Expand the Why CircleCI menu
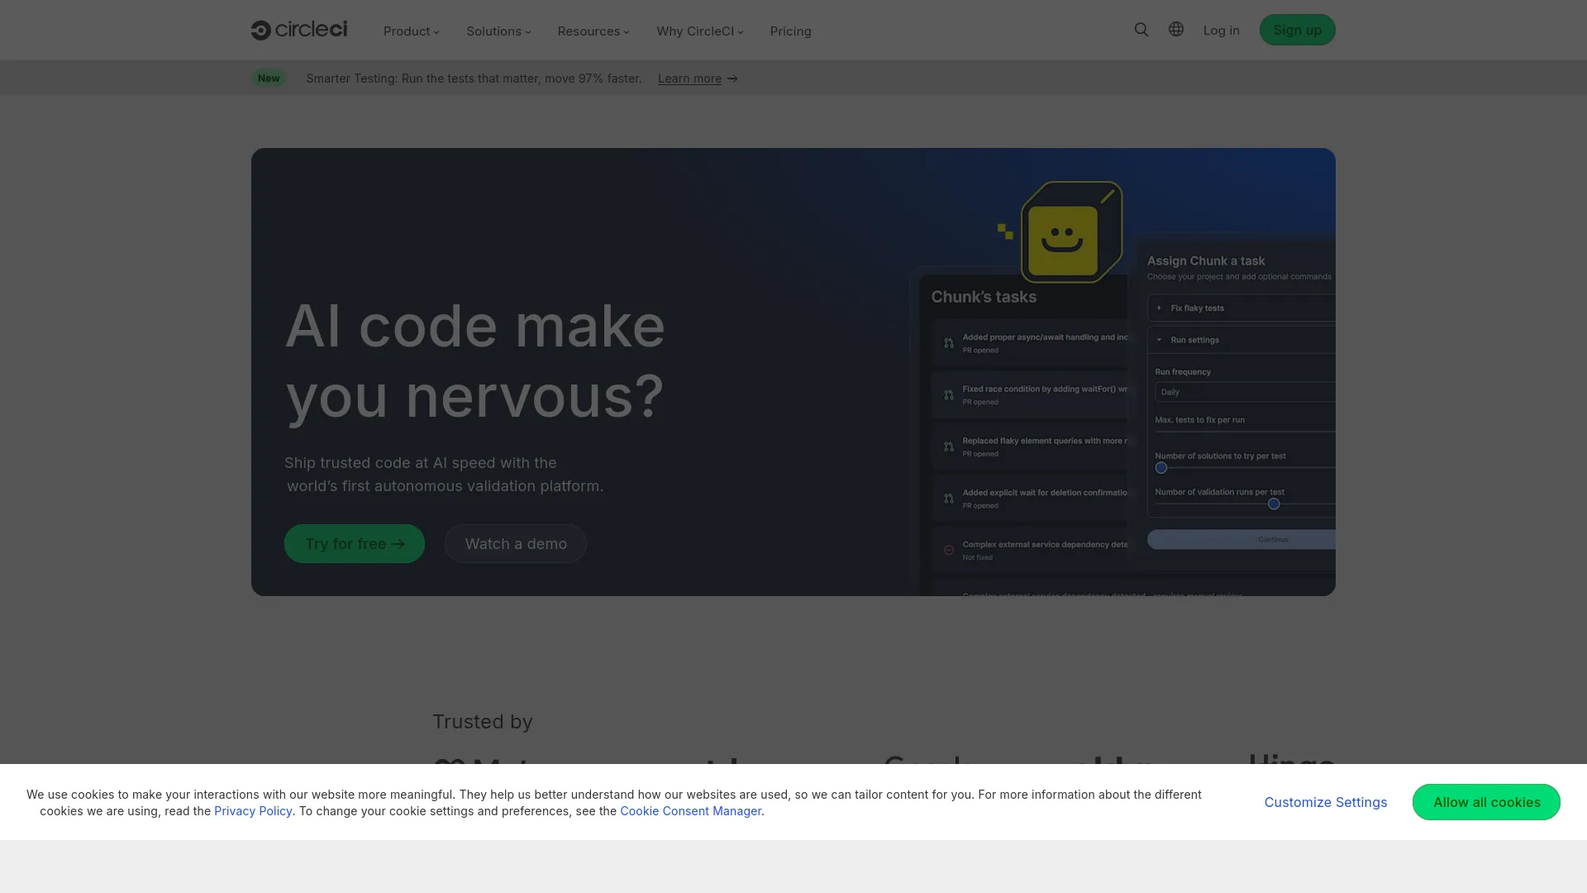 tap(700, 31)
